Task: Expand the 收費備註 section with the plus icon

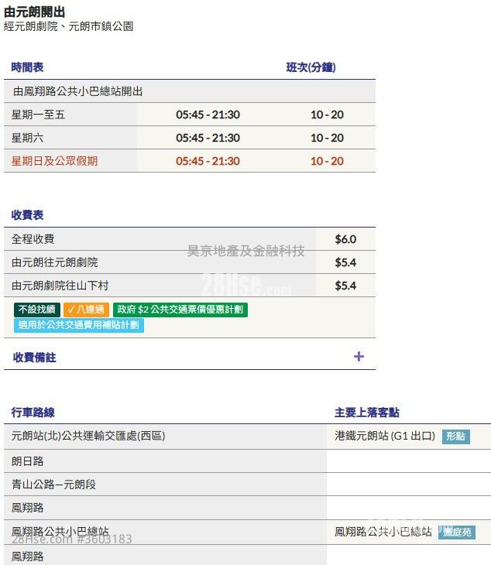Action: (x=358, y=357)
